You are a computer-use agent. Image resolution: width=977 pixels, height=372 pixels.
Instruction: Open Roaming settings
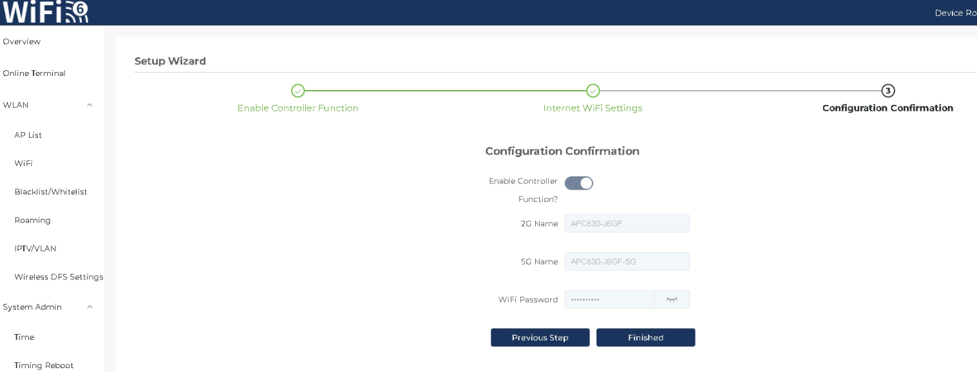click(32, 220)
